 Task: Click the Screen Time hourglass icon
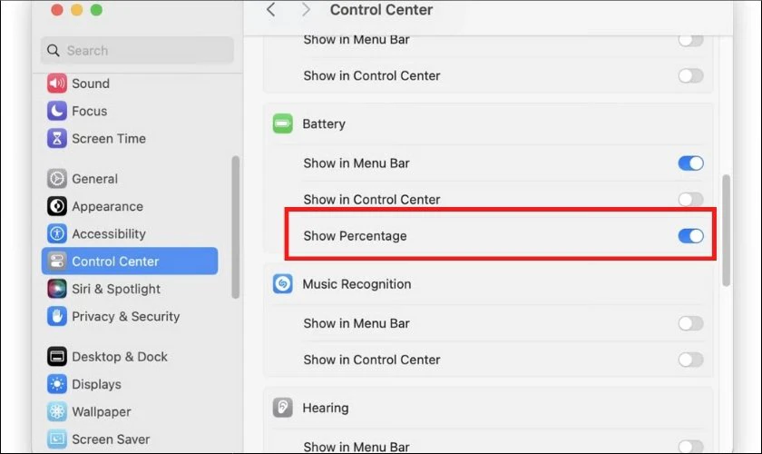(x=57, y=139)
